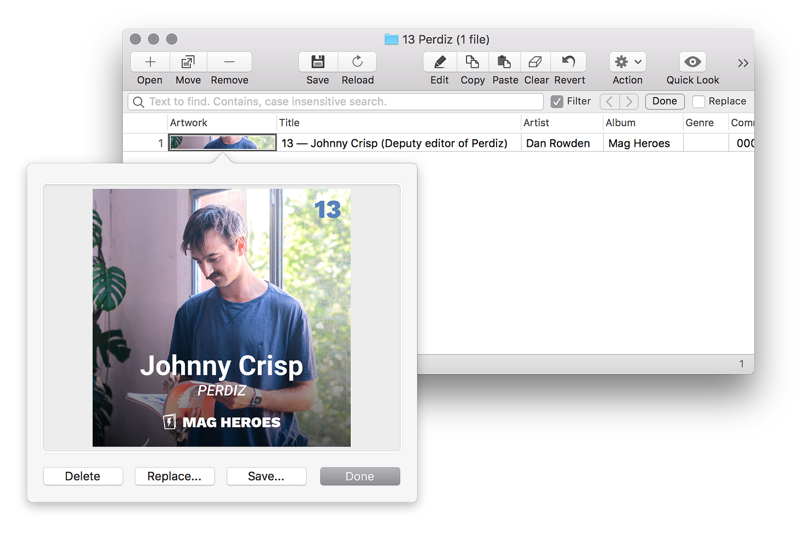The width and height of the screenshot is (805, 533).
Task: Click the Move files toolbar icon
Action: [188, 62]
